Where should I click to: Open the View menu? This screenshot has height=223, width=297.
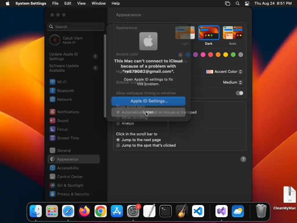point(82,3)
